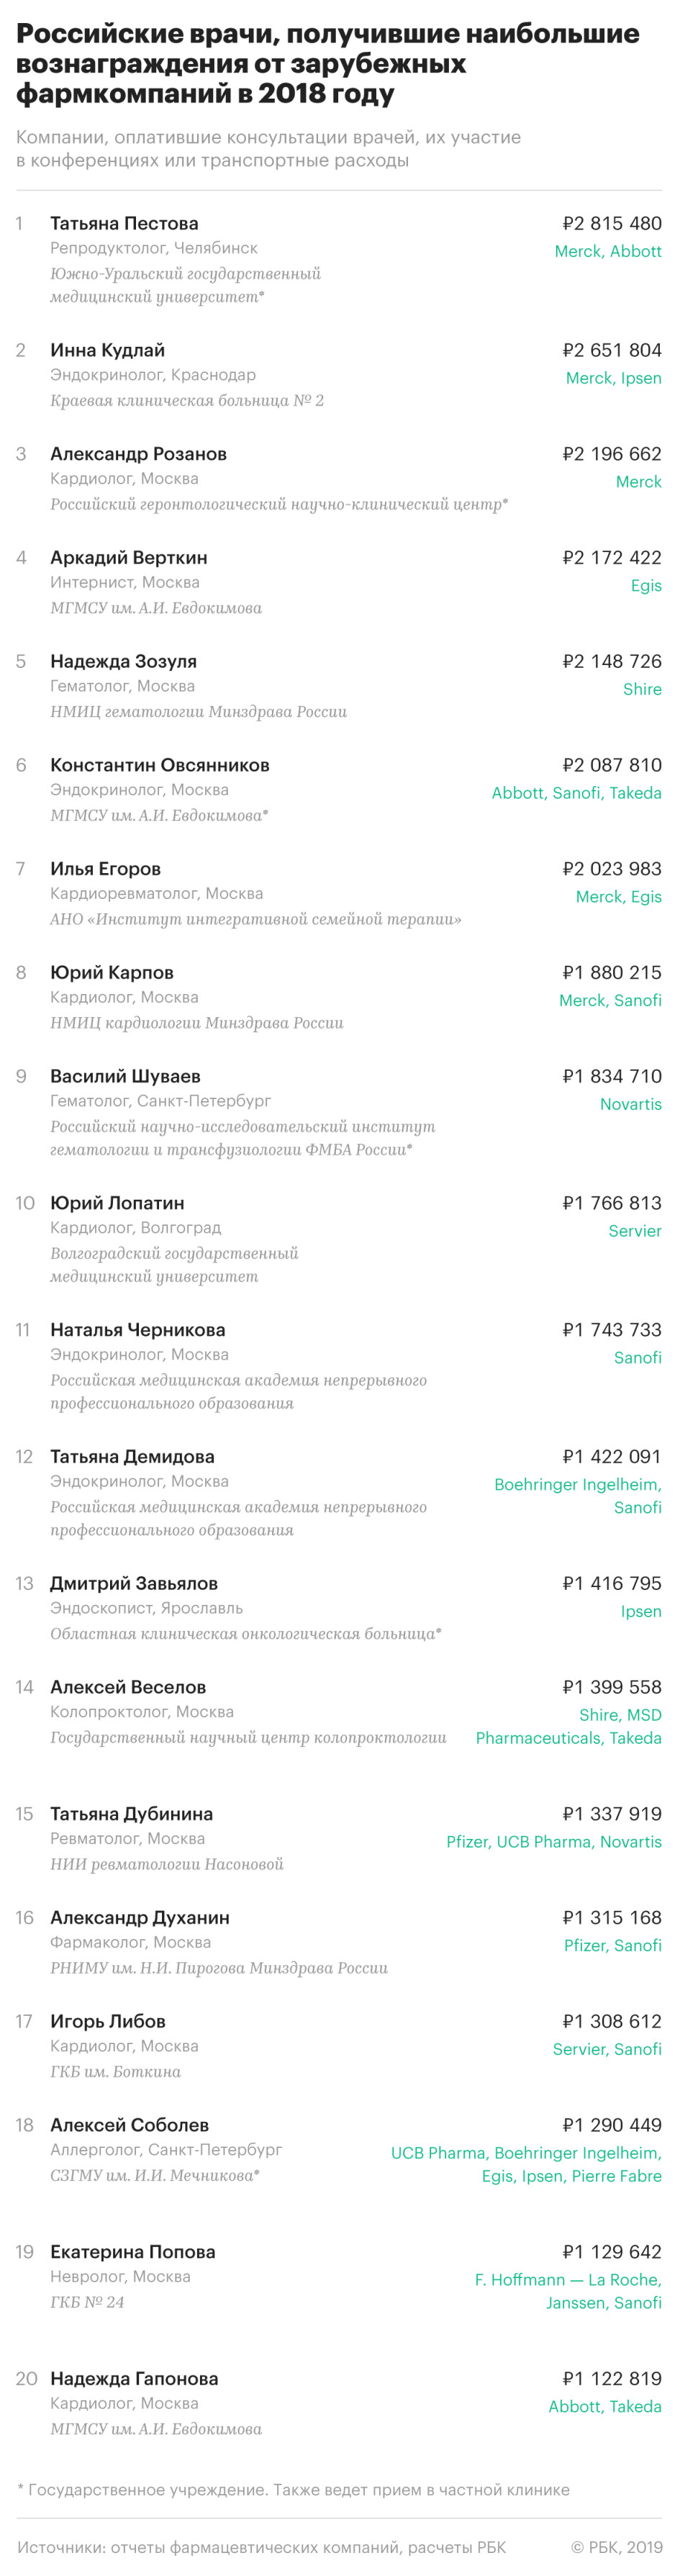Click the Shire company link for Надежда Зозуля
The height and width of the screenshot is (2576, 680).
click(x=642, y=689)
